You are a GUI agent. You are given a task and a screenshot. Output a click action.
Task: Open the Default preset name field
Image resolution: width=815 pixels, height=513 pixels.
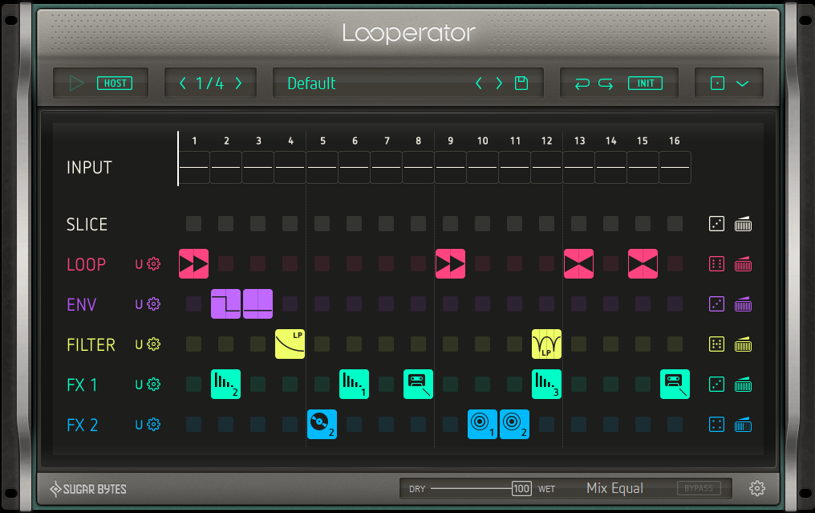[311, 83]
